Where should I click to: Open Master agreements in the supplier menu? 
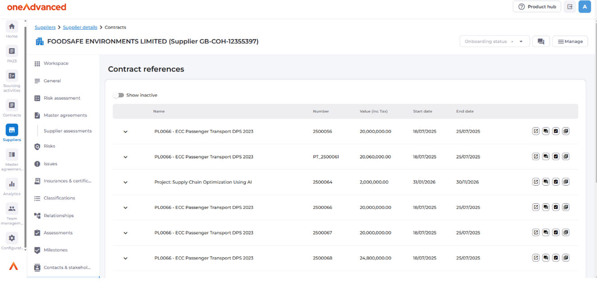tap(65, 115)
